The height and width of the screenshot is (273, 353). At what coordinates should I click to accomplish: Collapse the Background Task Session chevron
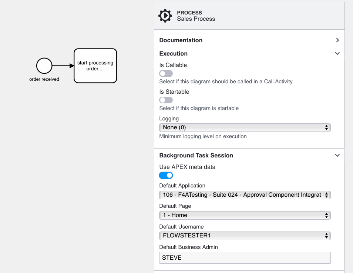click(x=337, y=155)
